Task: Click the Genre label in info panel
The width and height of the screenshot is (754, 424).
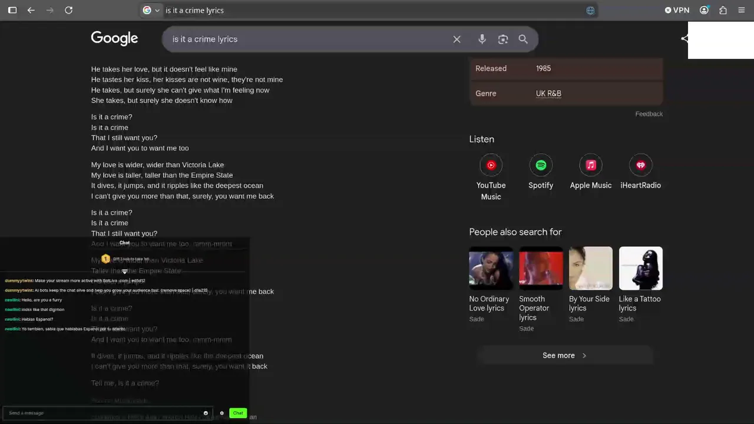Action: (x=486, y=93)
